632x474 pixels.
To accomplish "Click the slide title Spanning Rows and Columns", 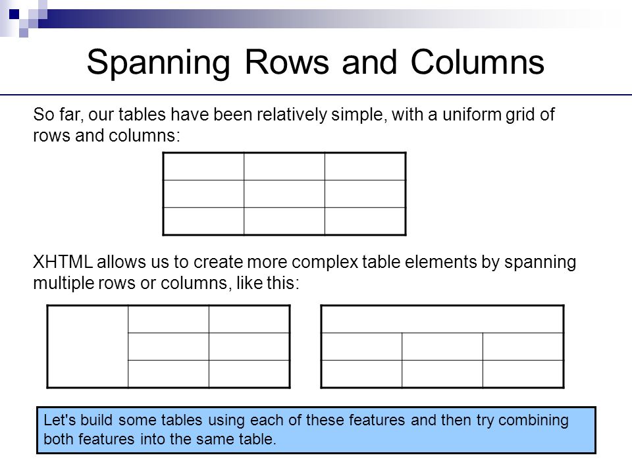I will pos(315,62).
